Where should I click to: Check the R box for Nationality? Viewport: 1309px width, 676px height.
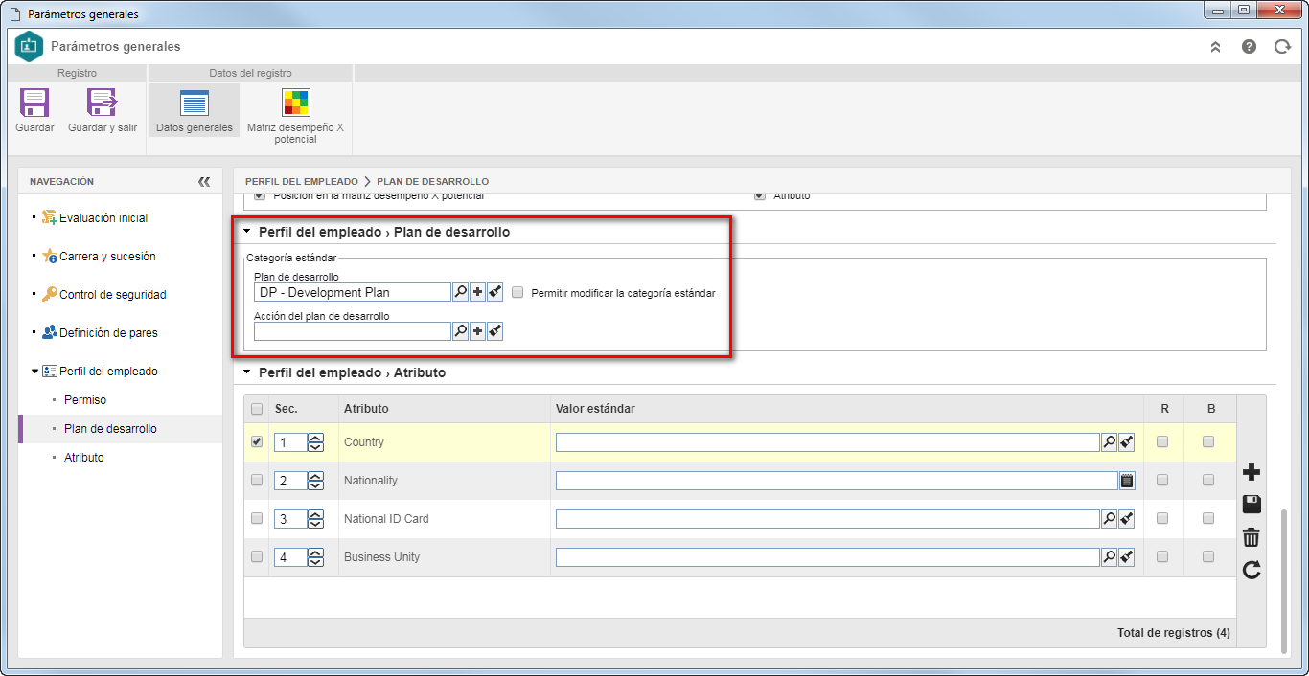(1162, 480)
